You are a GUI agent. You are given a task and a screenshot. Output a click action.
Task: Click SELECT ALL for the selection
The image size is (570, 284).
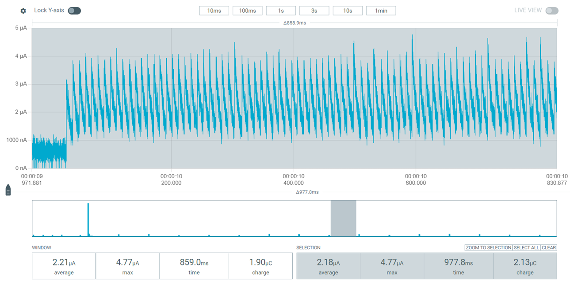tap(526, 247)
